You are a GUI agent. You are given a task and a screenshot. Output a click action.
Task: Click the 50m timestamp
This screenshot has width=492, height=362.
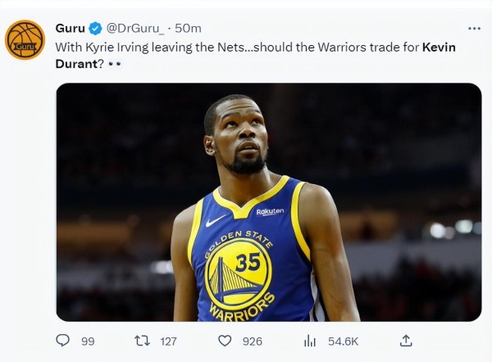click(x=188, y=29)
